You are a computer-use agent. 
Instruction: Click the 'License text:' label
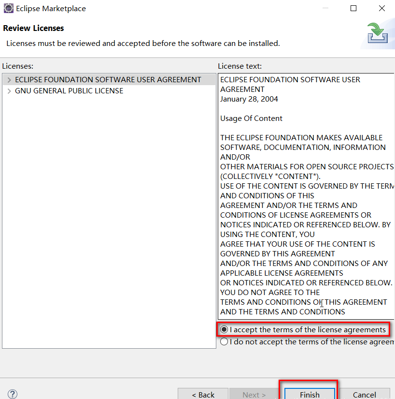click(240, 66)
